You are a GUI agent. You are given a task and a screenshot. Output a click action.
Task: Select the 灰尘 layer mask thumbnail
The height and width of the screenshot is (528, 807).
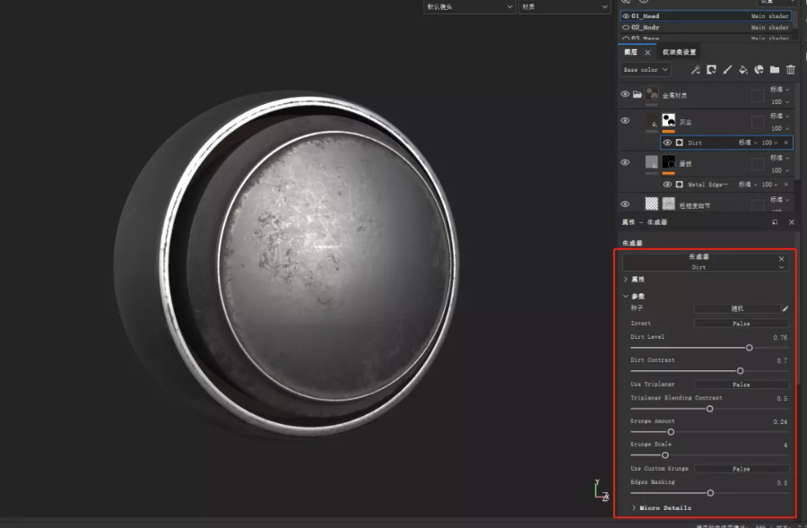[669, 120]
